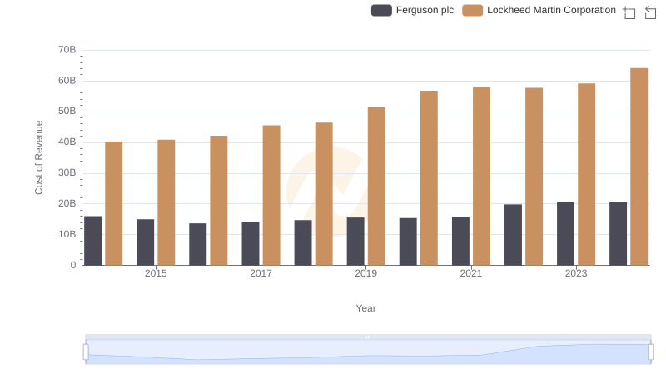The image size is (666, 384).
Task: Click the 2023 x-axis label
Action: (576, 273)
